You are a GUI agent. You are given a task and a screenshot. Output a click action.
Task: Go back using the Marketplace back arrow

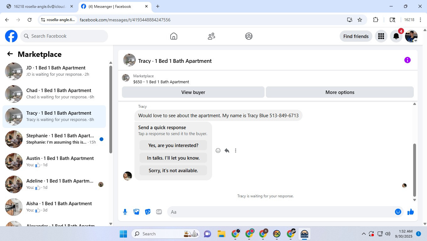click(10, 54)
